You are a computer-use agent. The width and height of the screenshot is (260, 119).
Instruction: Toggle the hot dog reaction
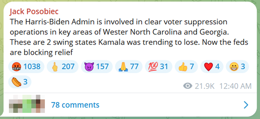pos(20,82)
